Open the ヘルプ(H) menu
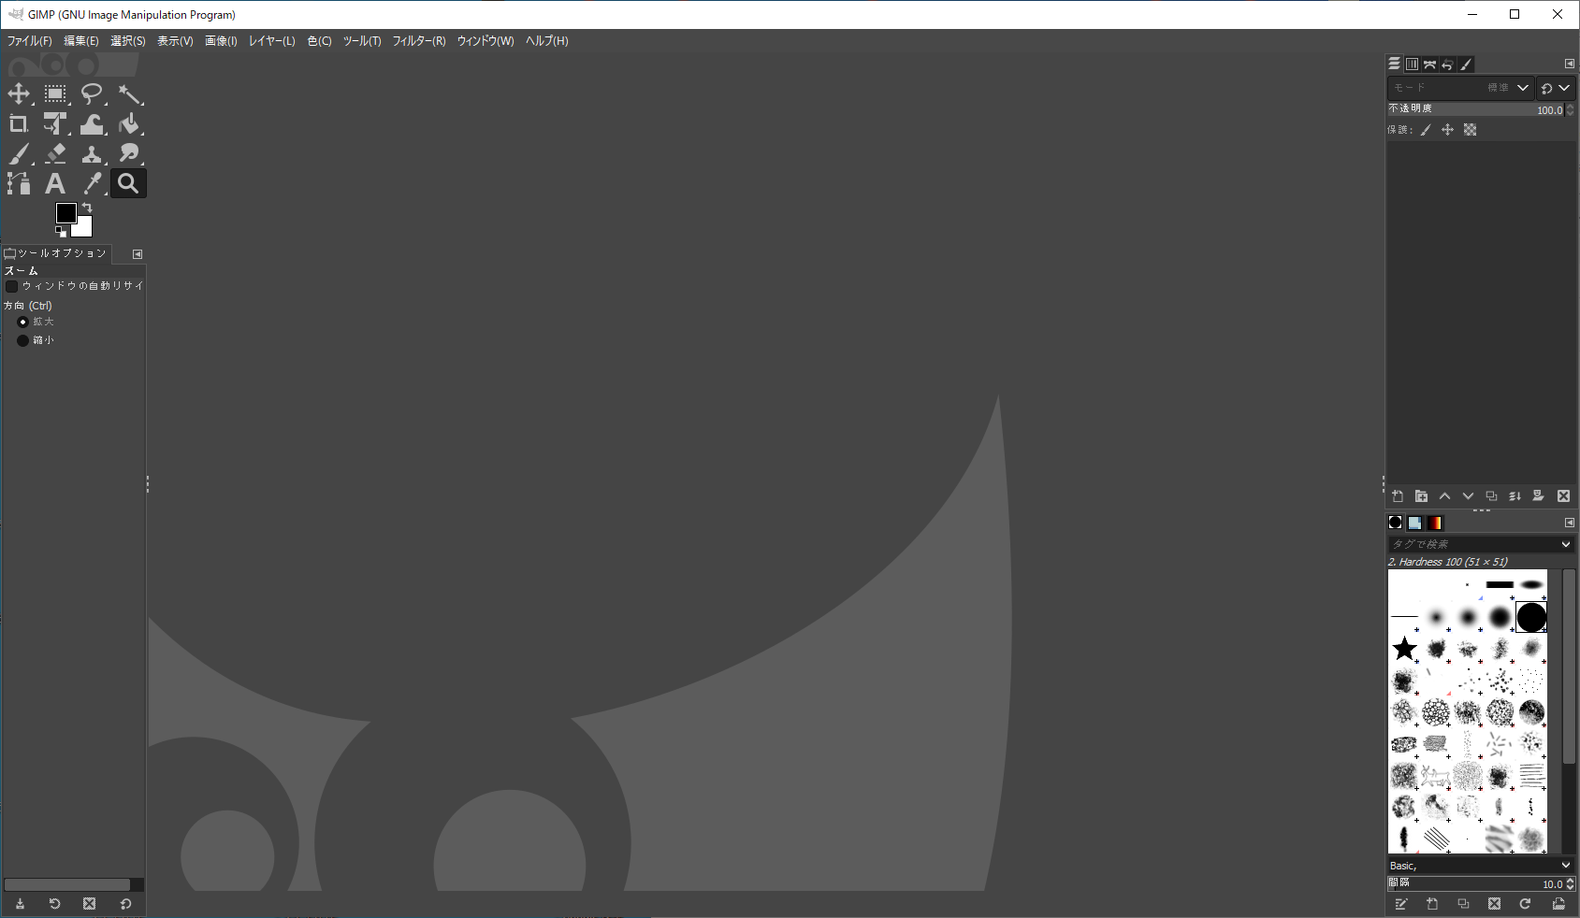This screenshot has height=918, width=1580. 547,41
